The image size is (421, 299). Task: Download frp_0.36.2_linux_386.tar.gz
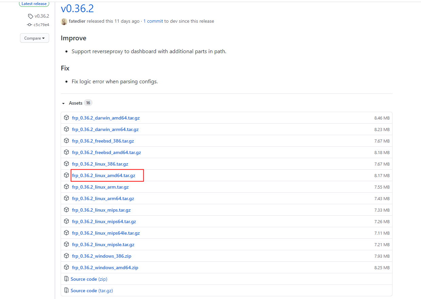pos(100,164)
